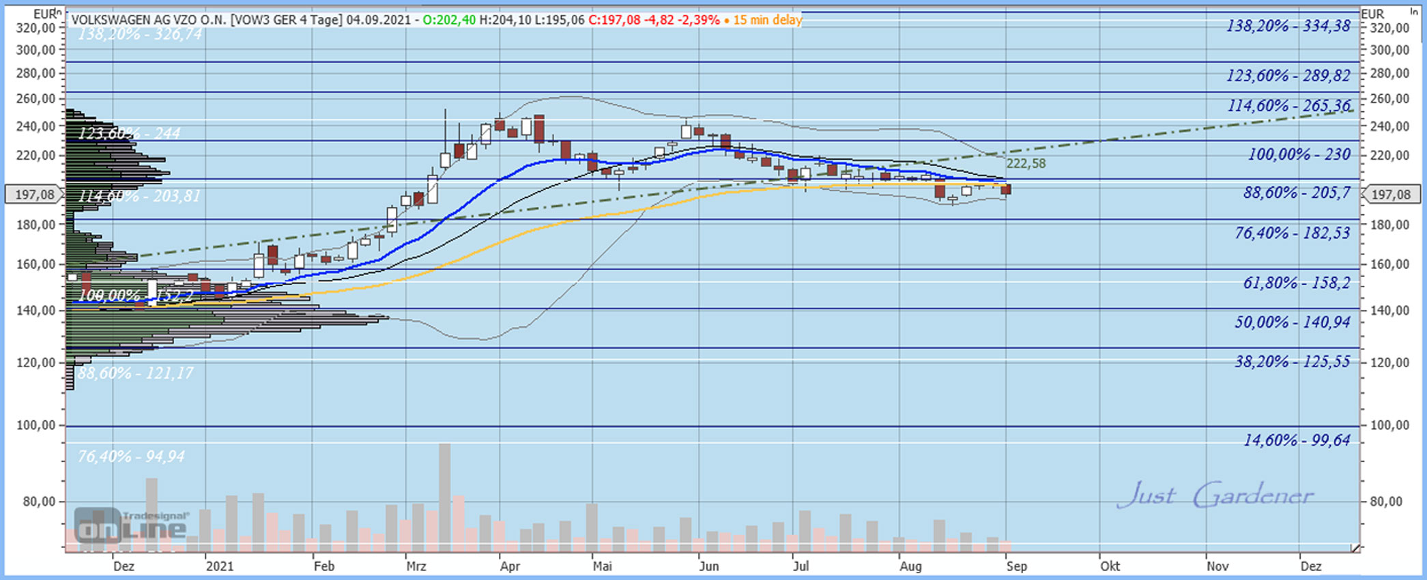Image resolution: width=1427 pixels, height=580 pixels.
Task: Select white Fibonacci label 114,60% - 203,81
Action: click(x=139, y=197)
